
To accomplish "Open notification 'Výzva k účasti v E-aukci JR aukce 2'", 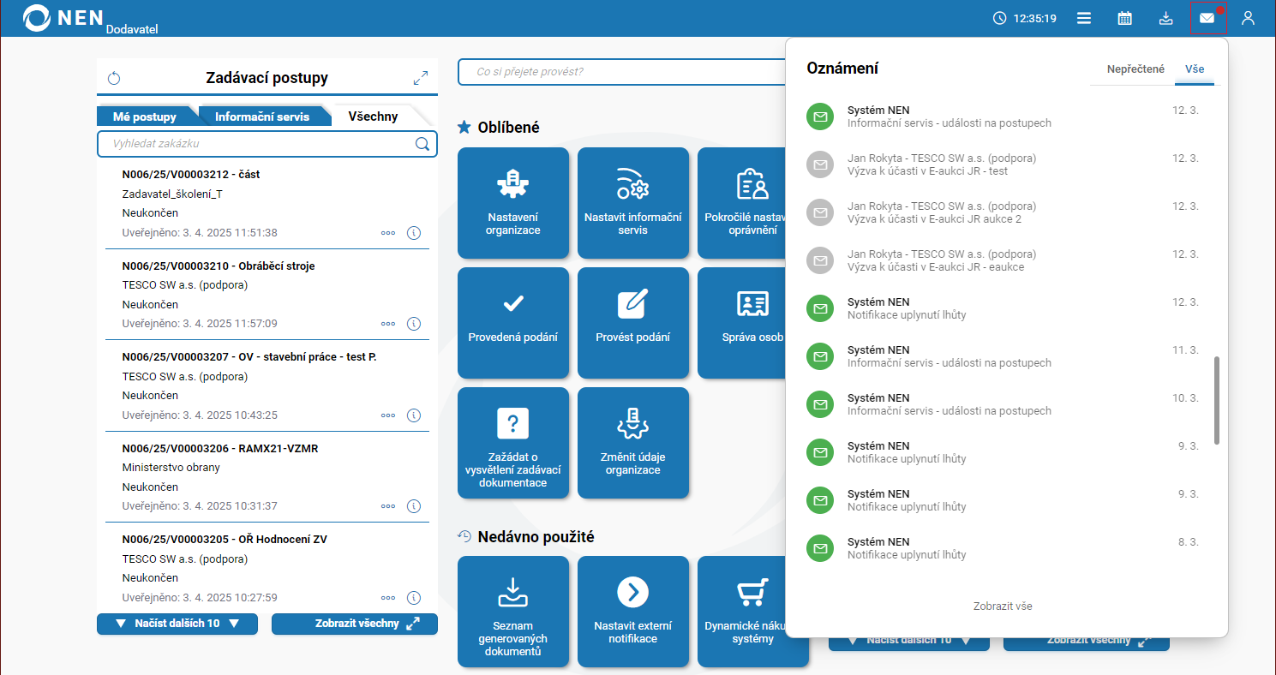I will click(1003, 212).
